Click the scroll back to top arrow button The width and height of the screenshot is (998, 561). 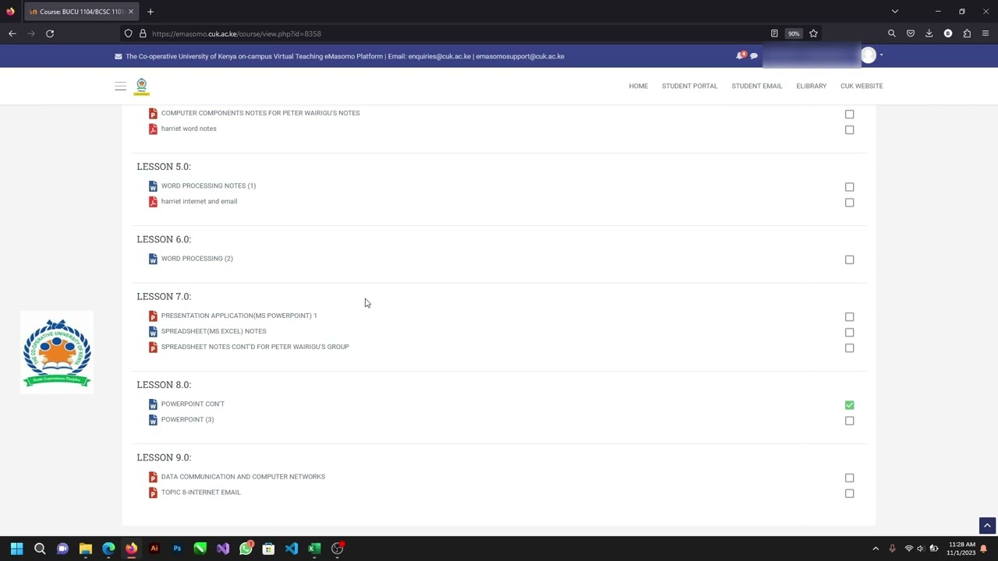[987, 526]
